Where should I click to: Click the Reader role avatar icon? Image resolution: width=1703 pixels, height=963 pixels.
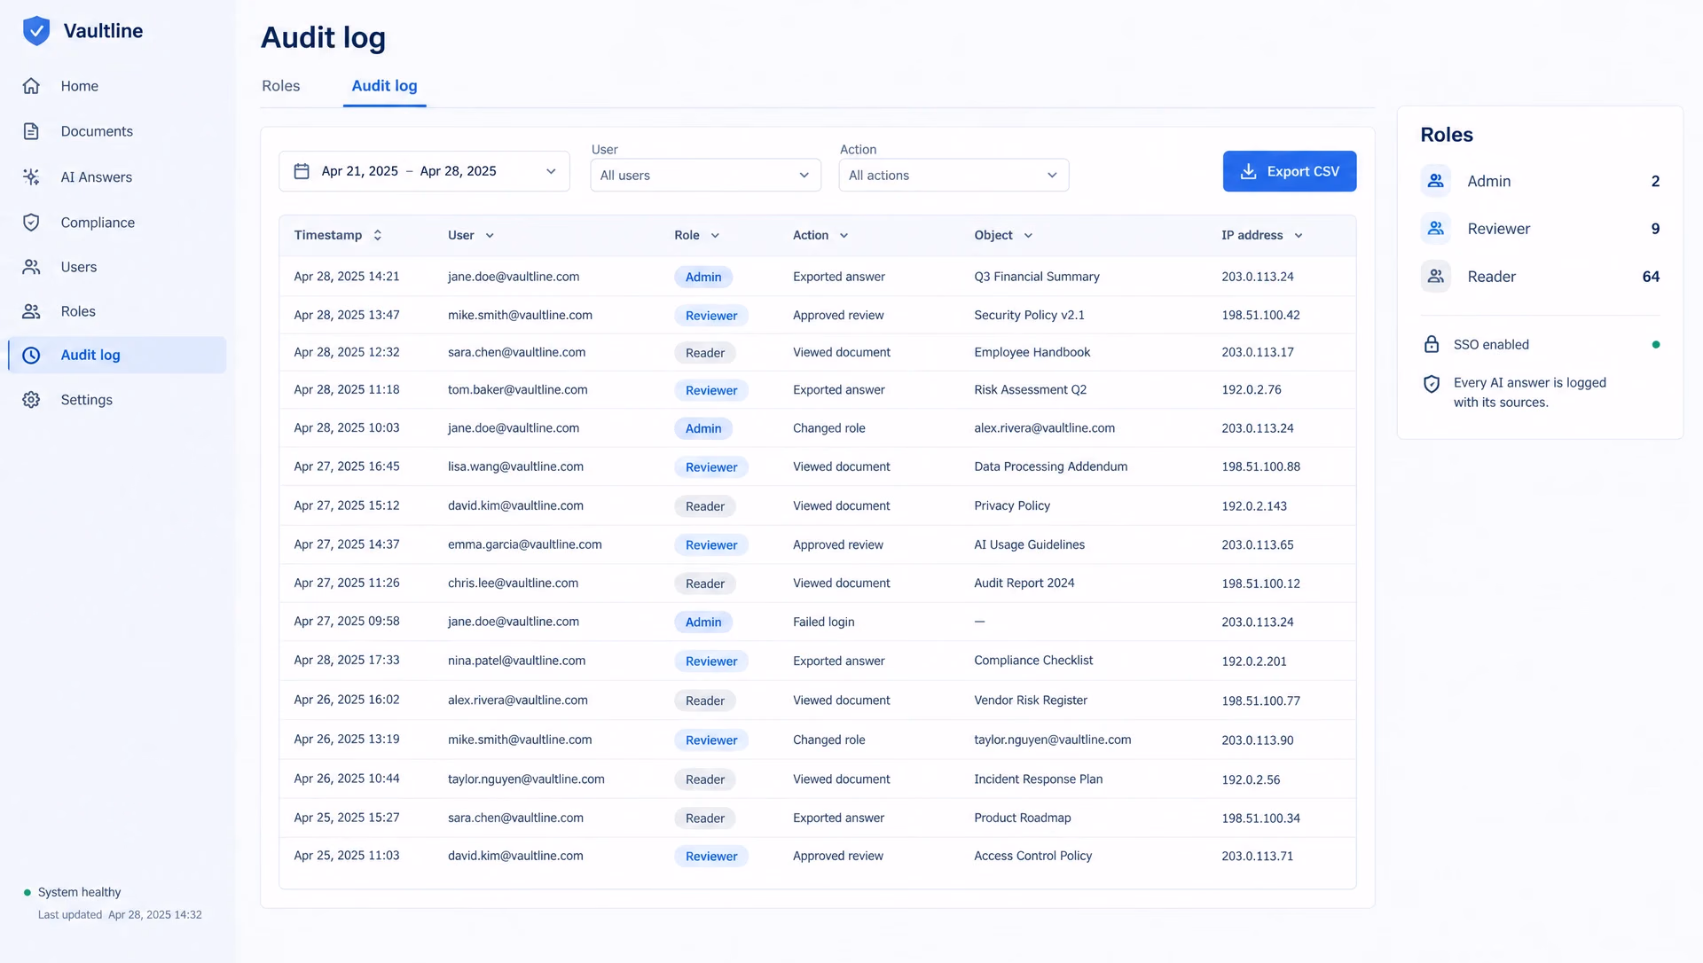pos(1435,277)
